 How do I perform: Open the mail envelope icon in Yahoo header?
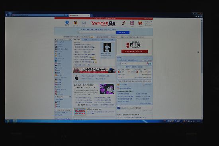coord(84,23)
